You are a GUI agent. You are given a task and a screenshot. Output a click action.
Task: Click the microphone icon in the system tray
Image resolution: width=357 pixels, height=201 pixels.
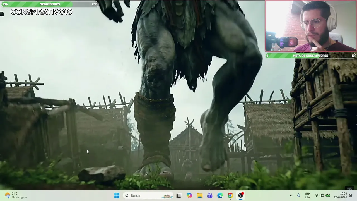click(x=298, y=195)
